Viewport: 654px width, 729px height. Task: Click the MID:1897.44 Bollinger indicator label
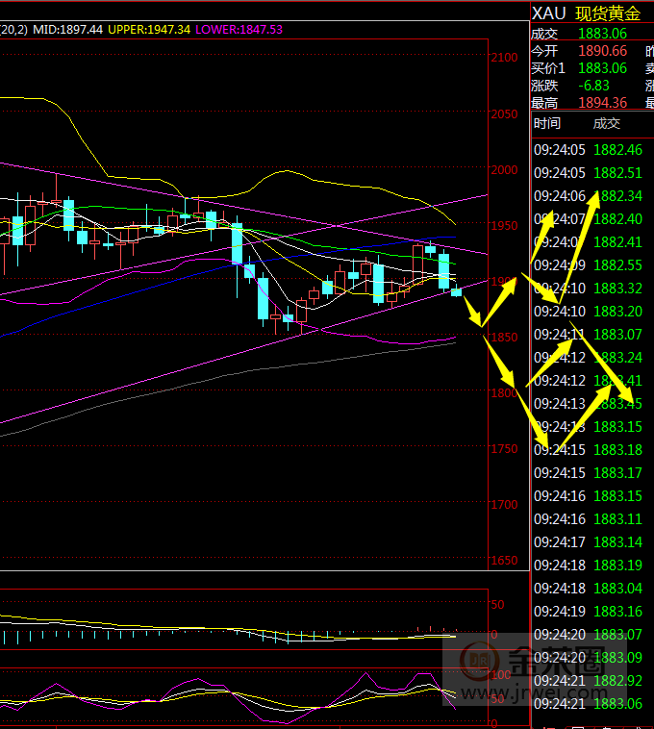click(x=67, y=30)
